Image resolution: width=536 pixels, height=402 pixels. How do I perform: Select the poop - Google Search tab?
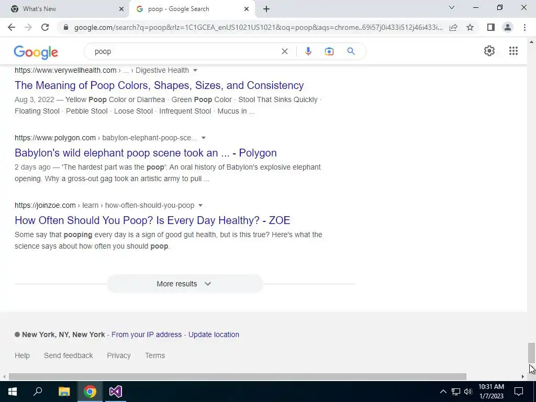(192, 9)
